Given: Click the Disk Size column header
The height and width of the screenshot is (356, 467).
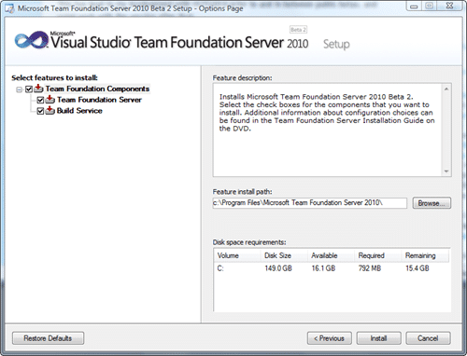Looking at the screenshot, I should [284, 255].
